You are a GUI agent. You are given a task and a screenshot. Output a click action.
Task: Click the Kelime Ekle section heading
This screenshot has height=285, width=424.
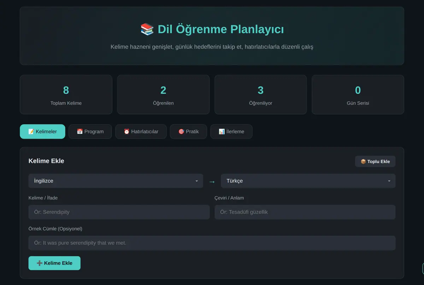46,161
